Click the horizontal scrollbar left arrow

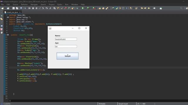click(x=10, y=101)
